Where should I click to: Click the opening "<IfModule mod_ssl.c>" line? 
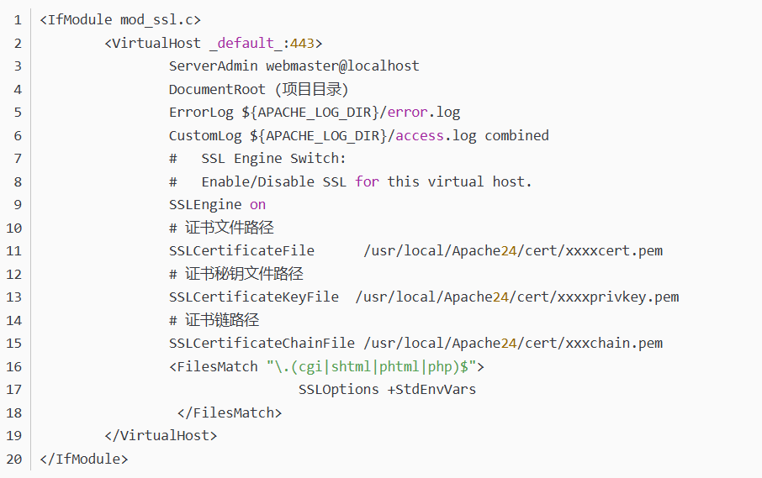120,20
